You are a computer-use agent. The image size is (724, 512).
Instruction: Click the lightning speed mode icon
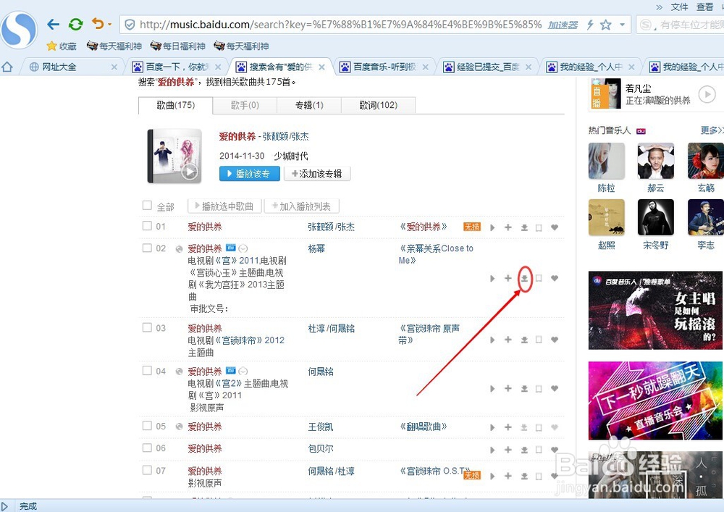coord(589,25)
